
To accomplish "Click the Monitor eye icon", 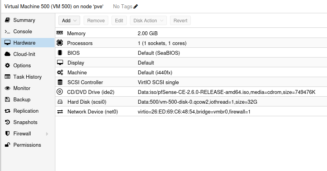I will [x=7, y=88].
